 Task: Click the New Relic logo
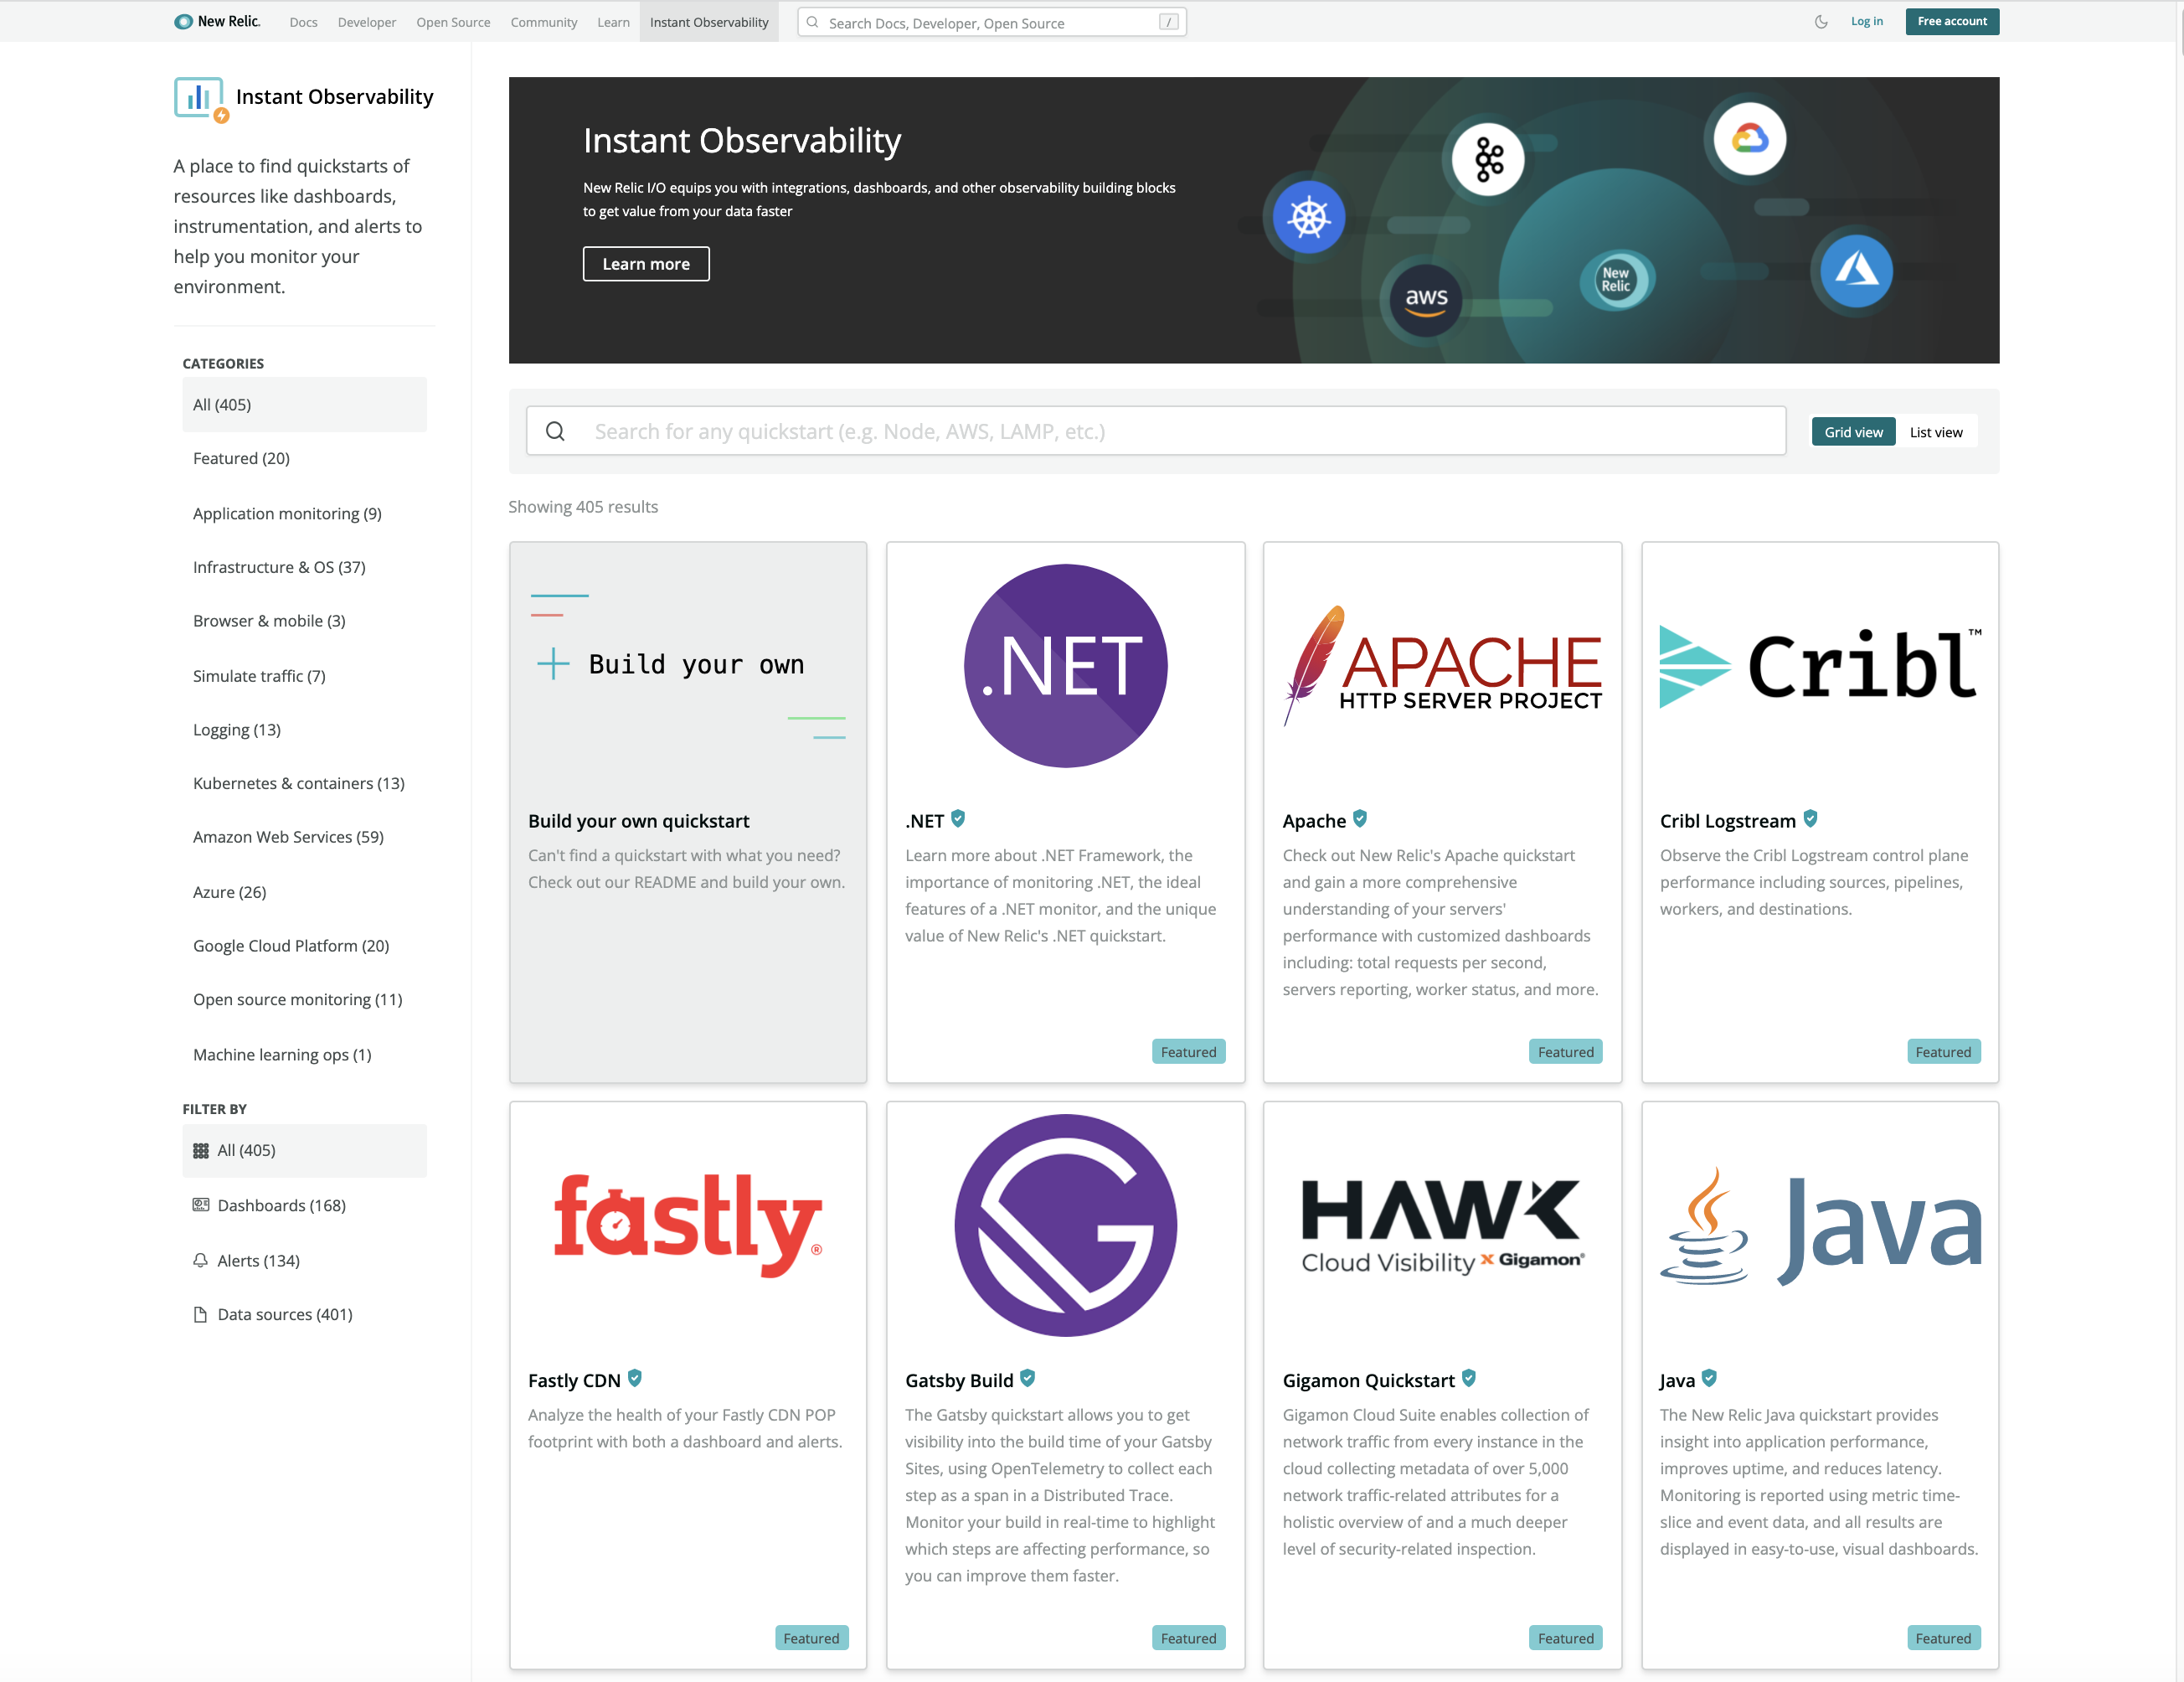click(216, 21)
